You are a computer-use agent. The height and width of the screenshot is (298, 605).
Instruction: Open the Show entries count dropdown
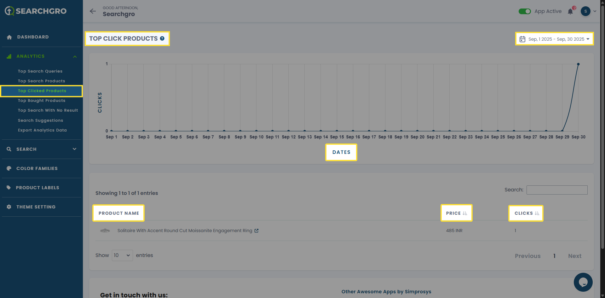[x=122, y=255]
